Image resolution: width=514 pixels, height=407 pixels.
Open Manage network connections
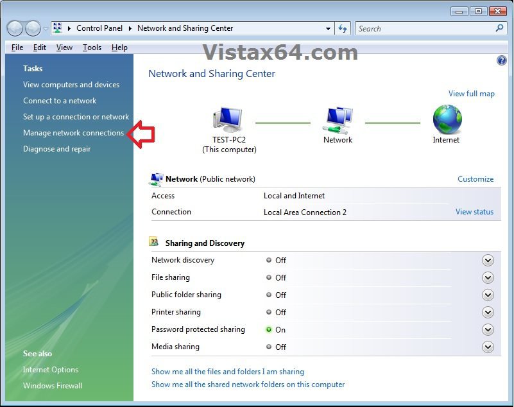point(73,132)
